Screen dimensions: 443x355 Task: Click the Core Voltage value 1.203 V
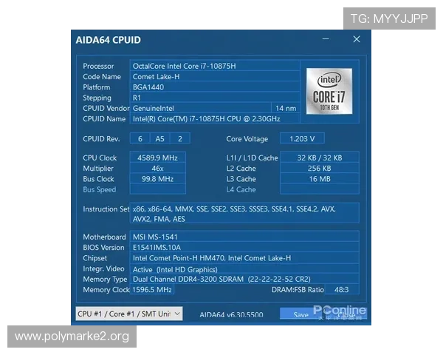pyautogui.click(x=302, y=139)
